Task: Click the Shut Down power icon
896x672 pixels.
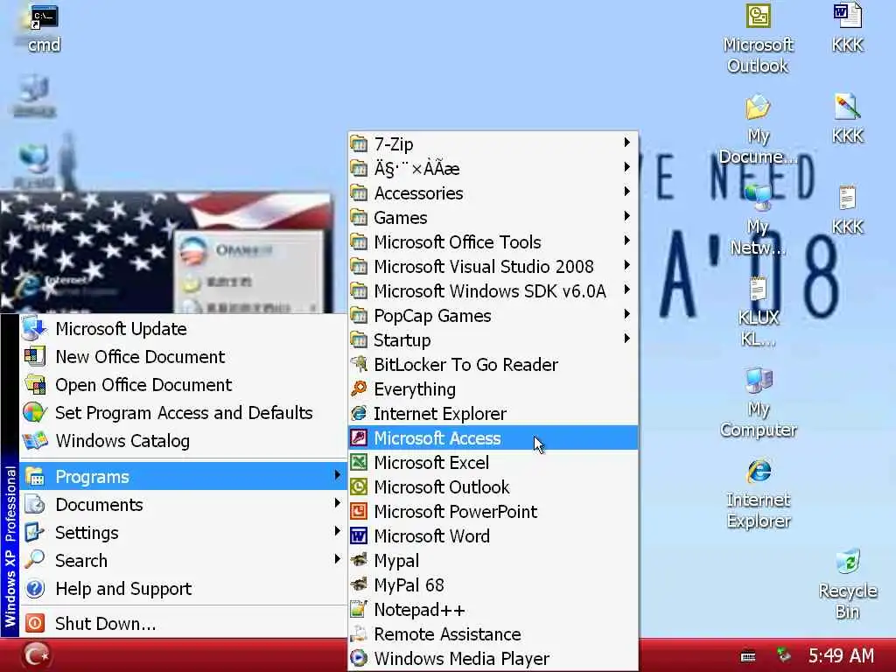Action: [x=34, y=623]
